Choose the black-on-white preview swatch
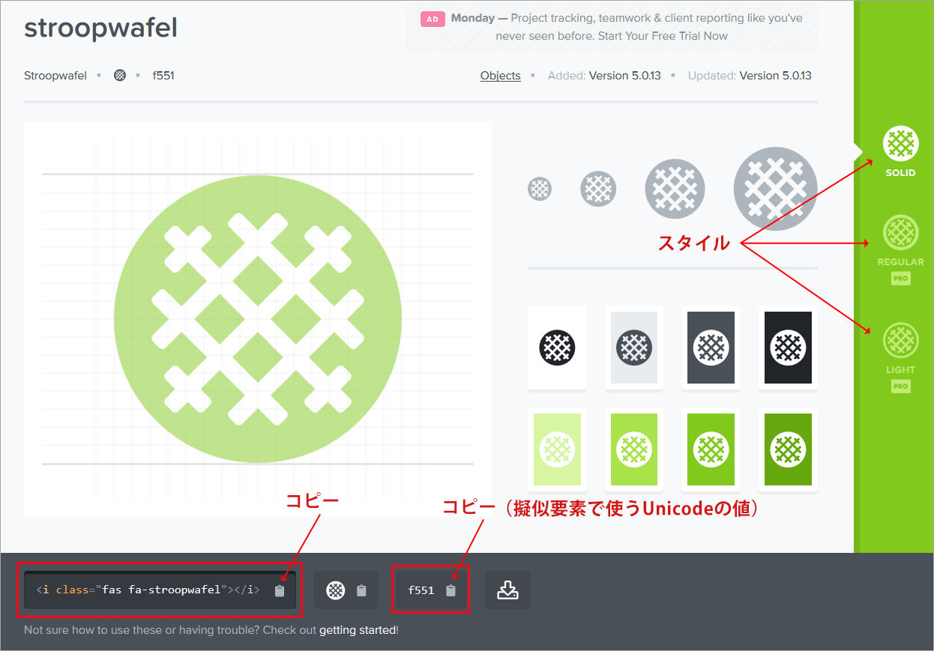The image size is (934, 651). [x=557, y=348]
